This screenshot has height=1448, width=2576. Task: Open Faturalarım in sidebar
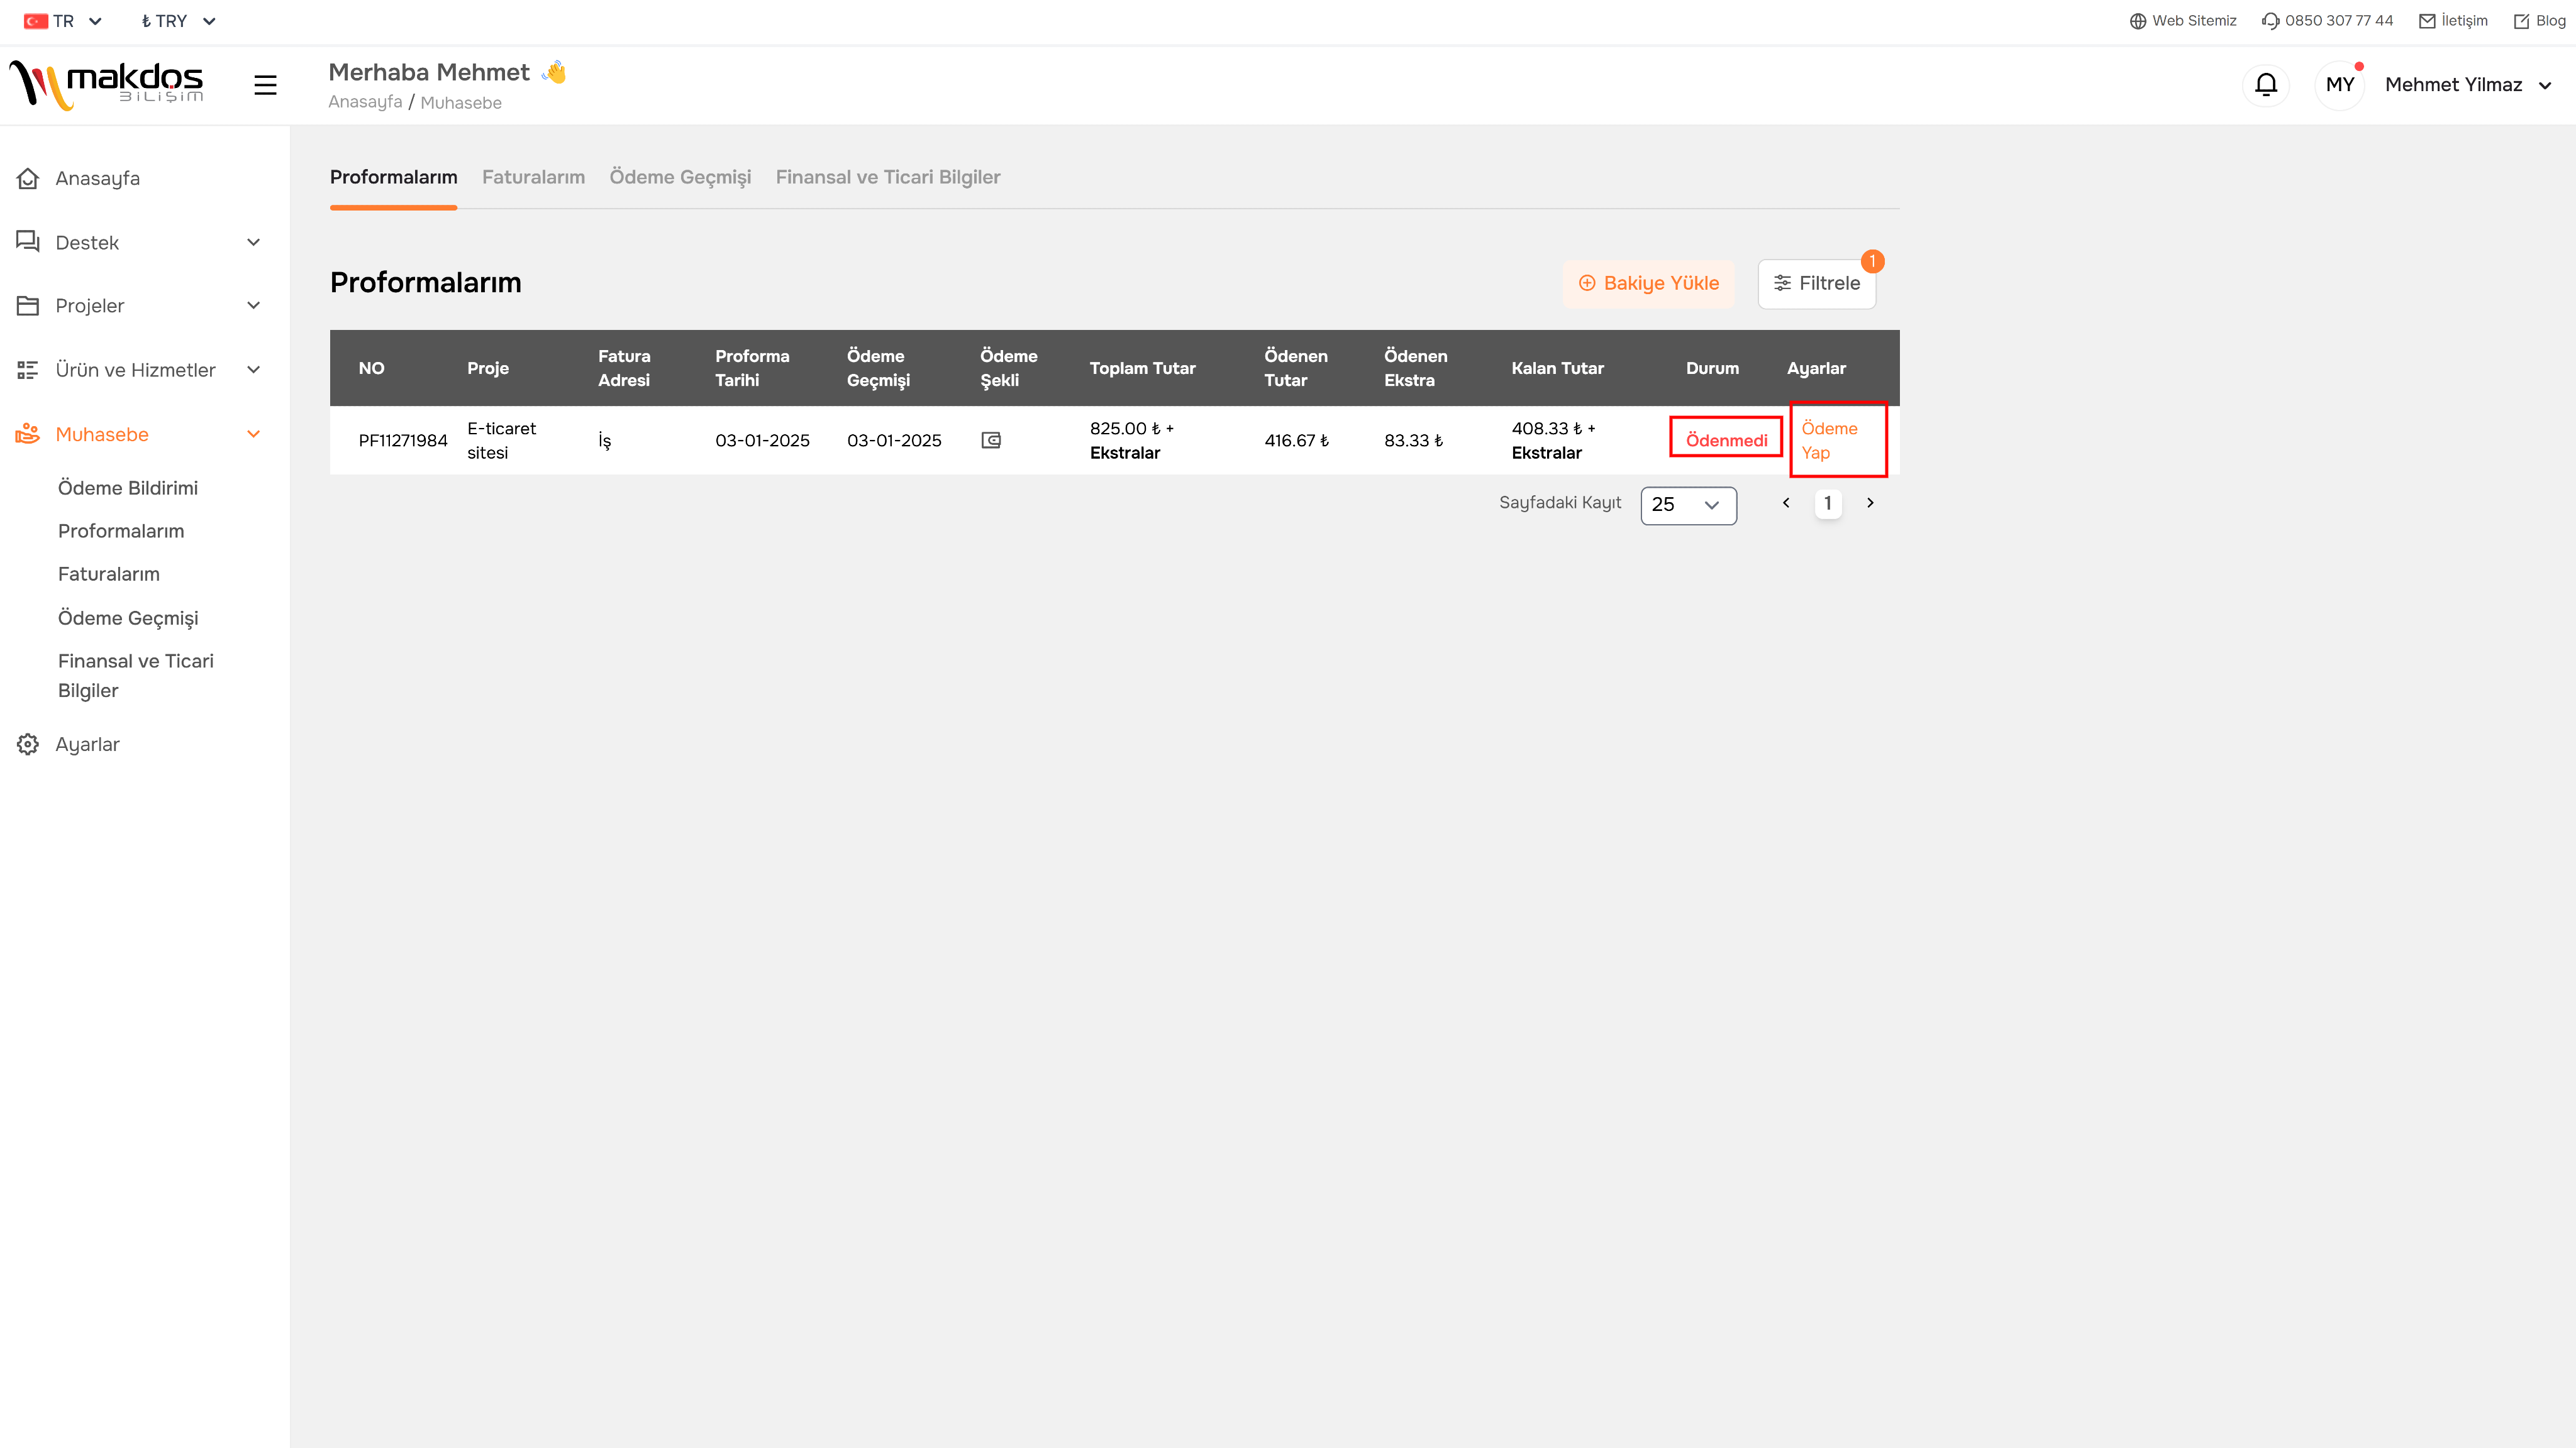point(109,574)
